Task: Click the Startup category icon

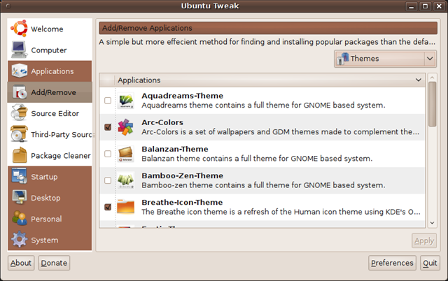Action: [19, 176]
